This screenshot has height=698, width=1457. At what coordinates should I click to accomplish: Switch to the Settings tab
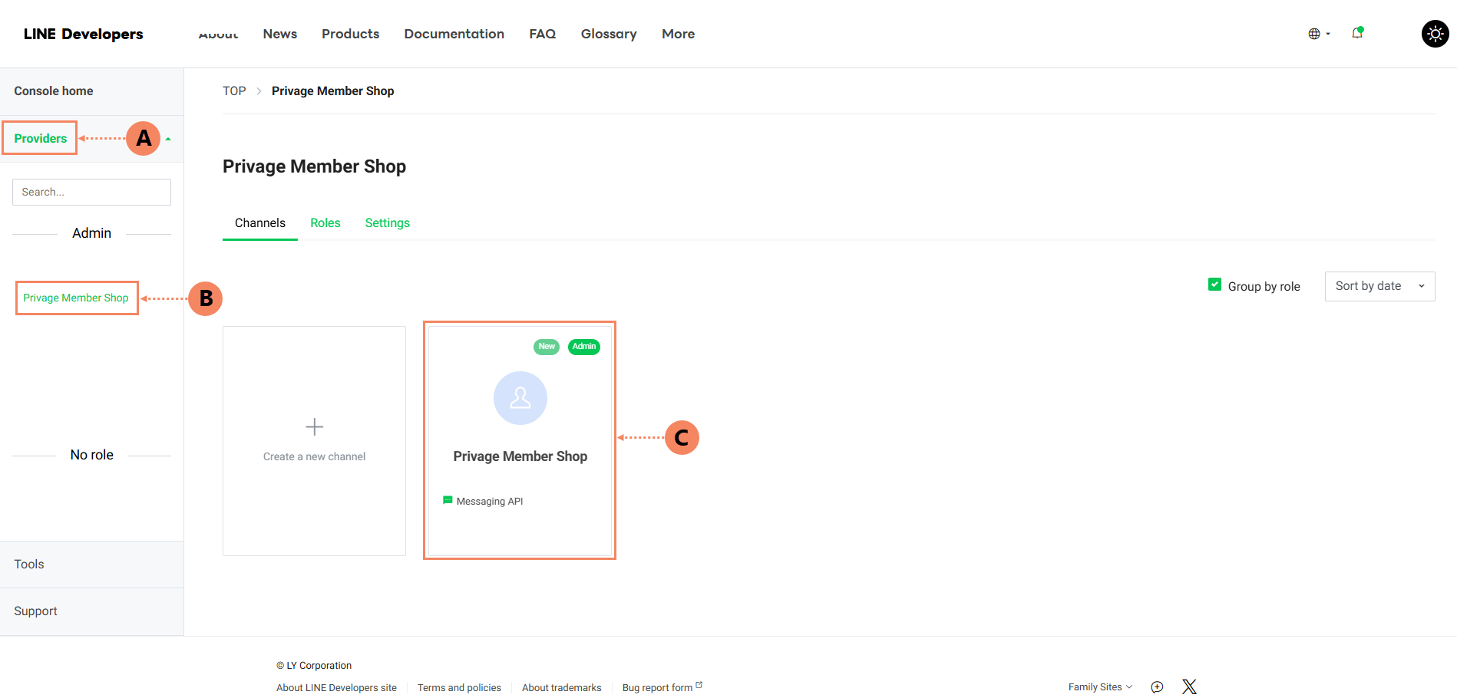387,223
